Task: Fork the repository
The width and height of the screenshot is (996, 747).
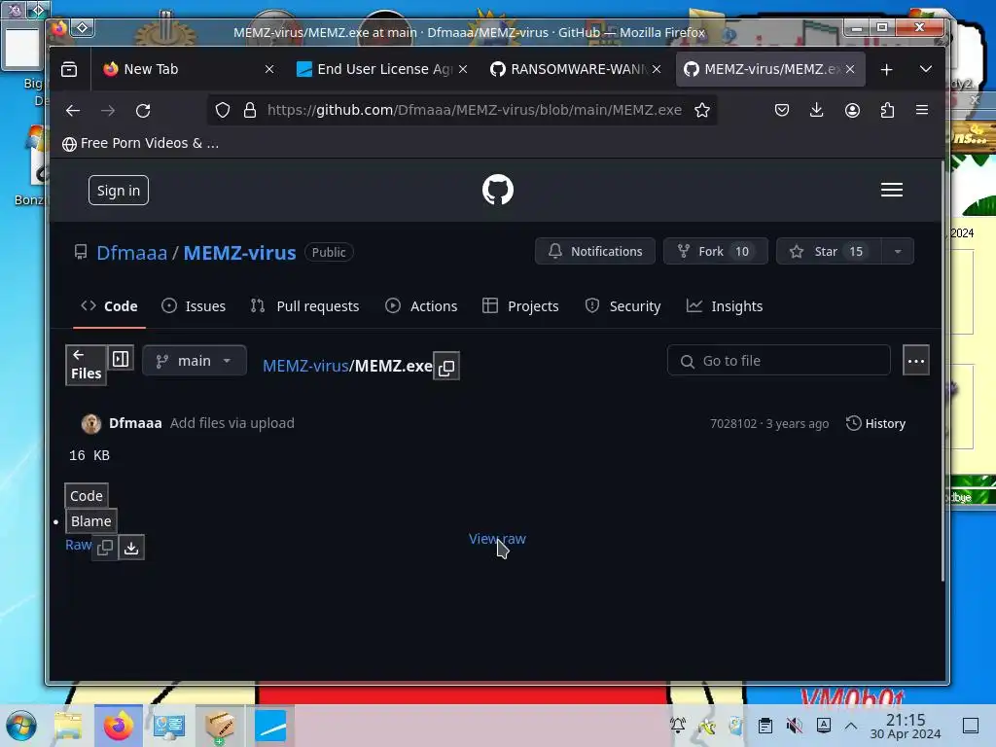Action: (x=715, y=251)
